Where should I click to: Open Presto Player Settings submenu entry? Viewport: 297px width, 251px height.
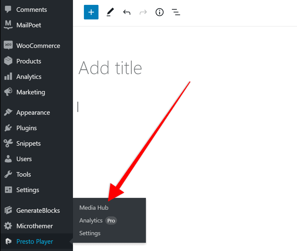click(90, 233)
